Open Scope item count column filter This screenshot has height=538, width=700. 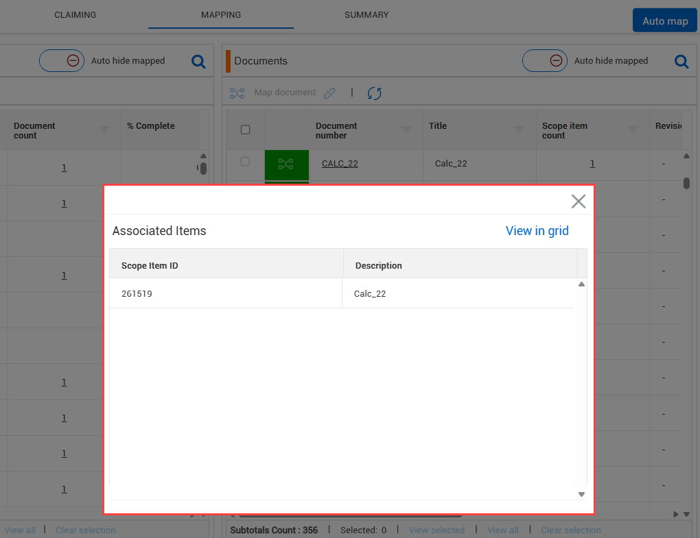[x=633, y=130]
